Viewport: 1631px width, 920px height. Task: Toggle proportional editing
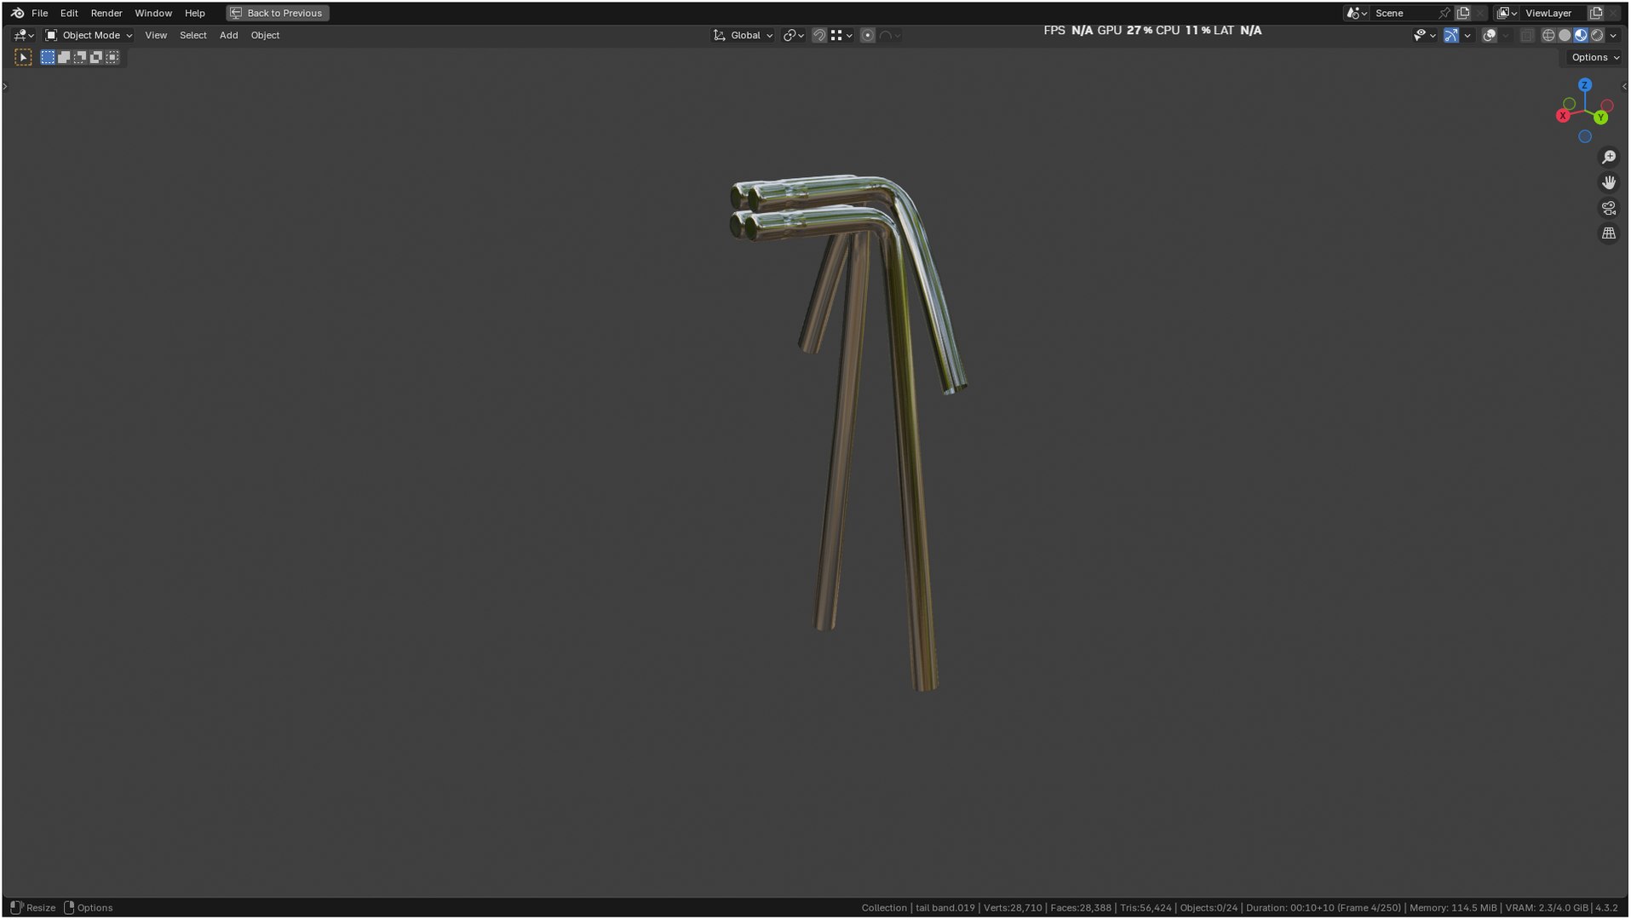(867, 35)
